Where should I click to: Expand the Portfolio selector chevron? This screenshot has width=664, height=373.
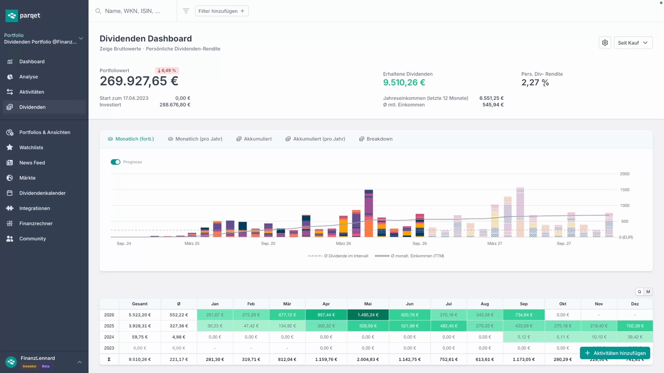coord(81,39)
